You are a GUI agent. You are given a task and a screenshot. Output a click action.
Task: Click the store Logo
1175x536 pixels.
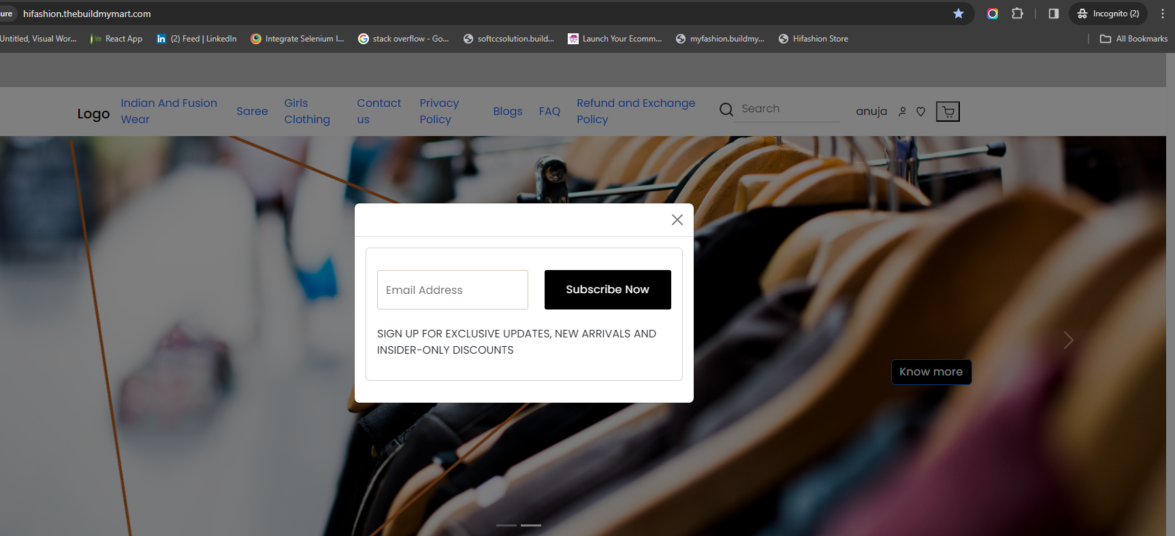(93, 114)
